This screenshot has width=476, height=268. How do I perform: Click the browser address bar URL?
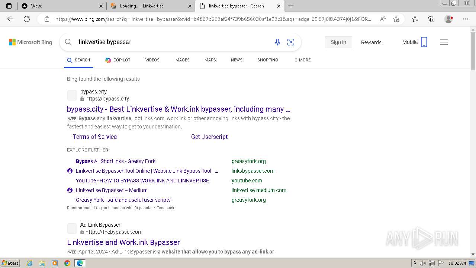point(213,19)
